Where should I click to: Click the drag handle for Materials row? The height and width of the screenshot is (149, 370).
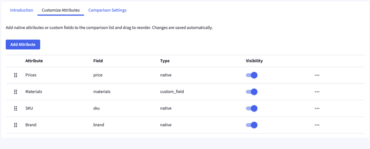16,92
